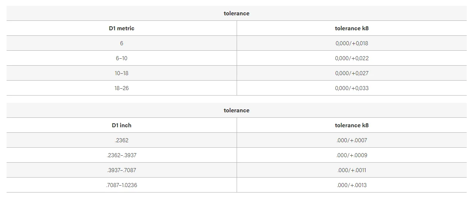Viewport: 474px width, 198px height.
Task: Click the 0,000/+0,022 tolerance value
Action: [352, 58]
